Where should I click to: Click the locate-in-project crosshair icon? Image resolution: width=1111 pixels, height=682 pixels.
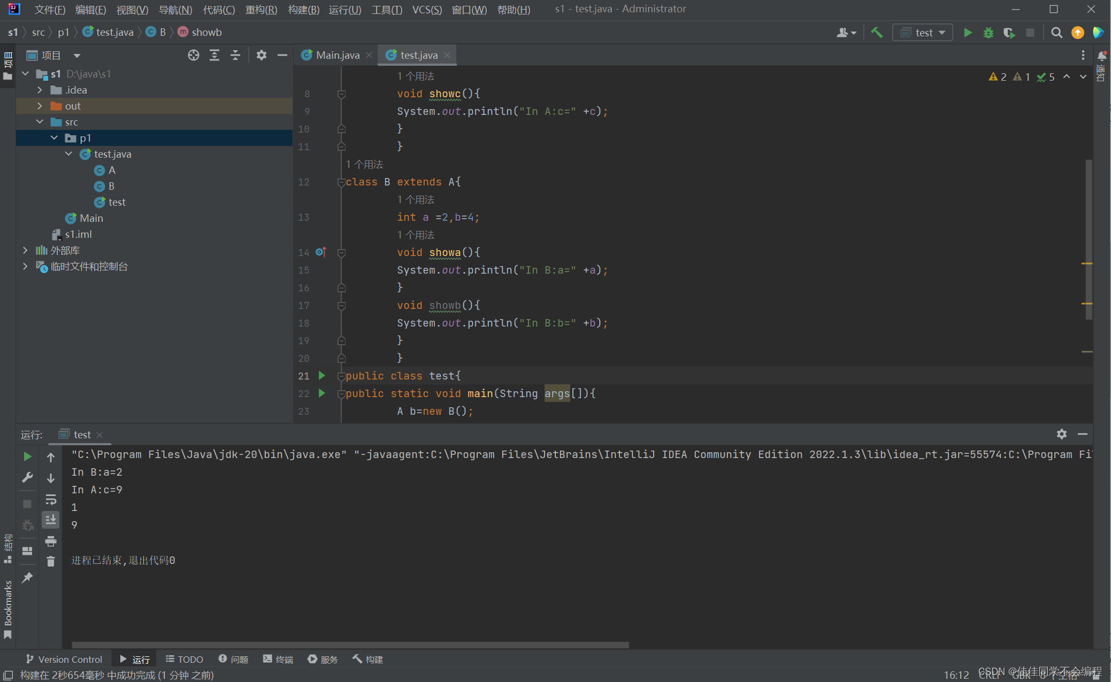(x=194, y=55)
